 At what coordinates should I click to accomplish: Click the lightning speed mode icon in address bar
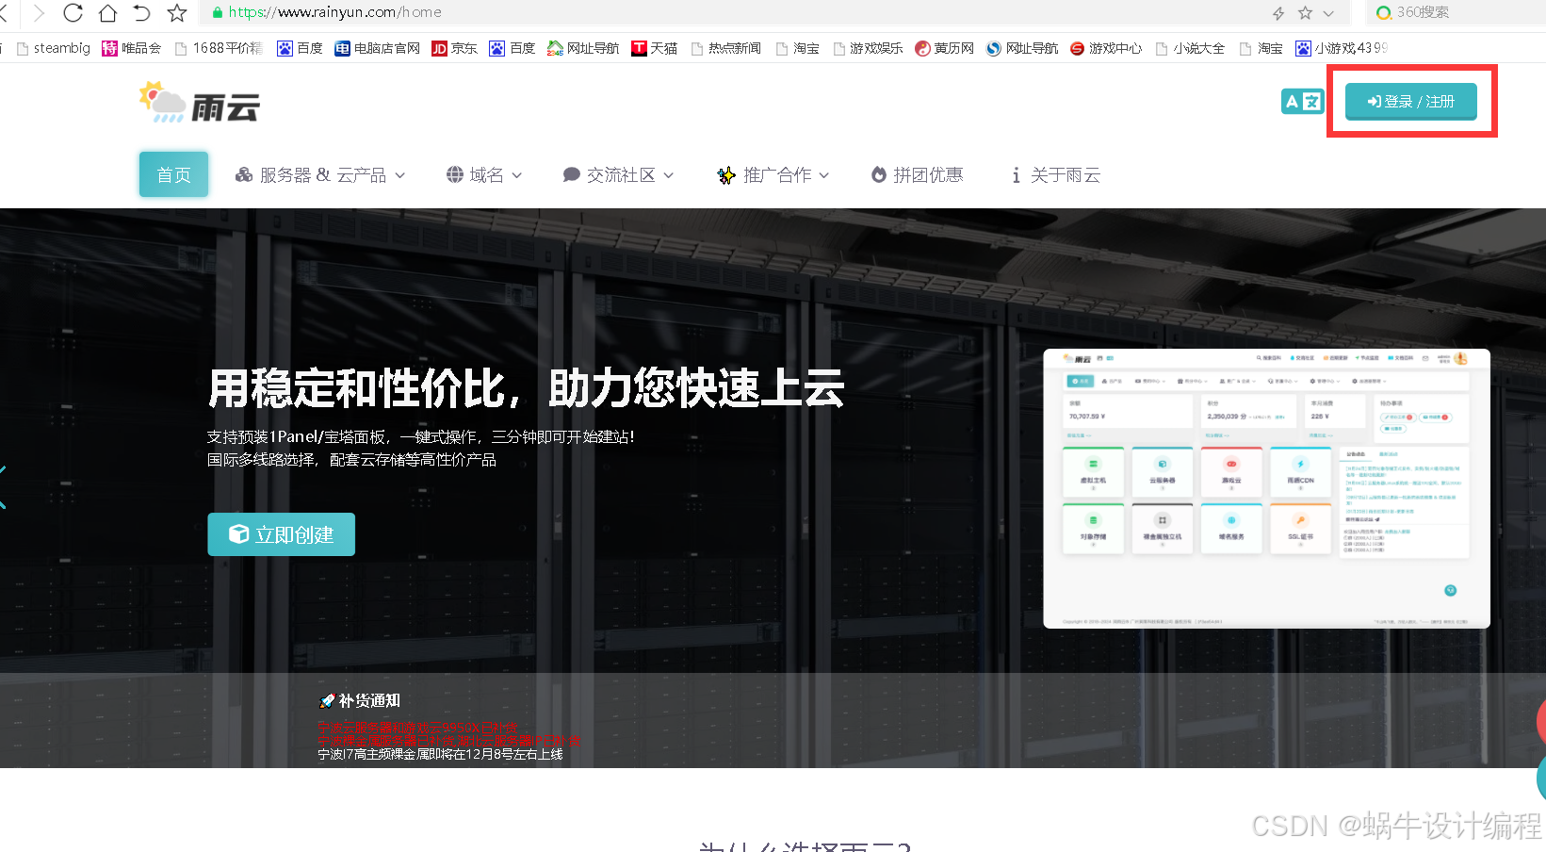[1278, 13]
